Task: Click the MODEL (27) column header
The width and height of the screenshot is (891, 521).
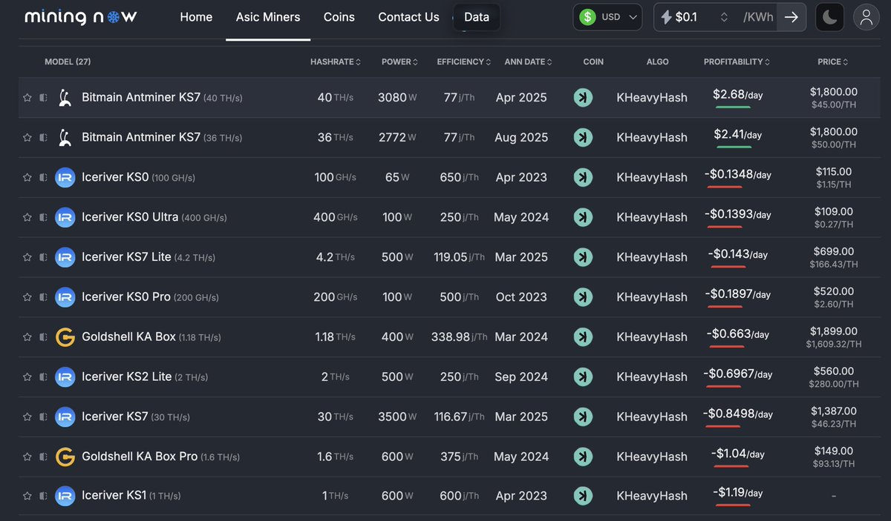Action: (x=68, y=62)
